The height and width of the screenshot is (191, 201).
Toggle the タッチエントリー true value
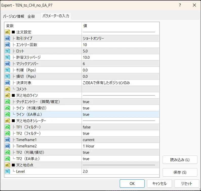[120, 102]
